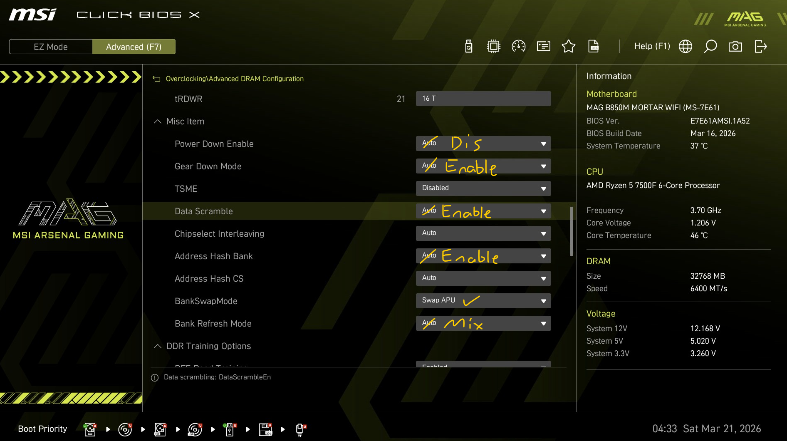This screenshot has width=787, height=441.
Task: Collapse the Misc Item section
Action: pos(158,121)
